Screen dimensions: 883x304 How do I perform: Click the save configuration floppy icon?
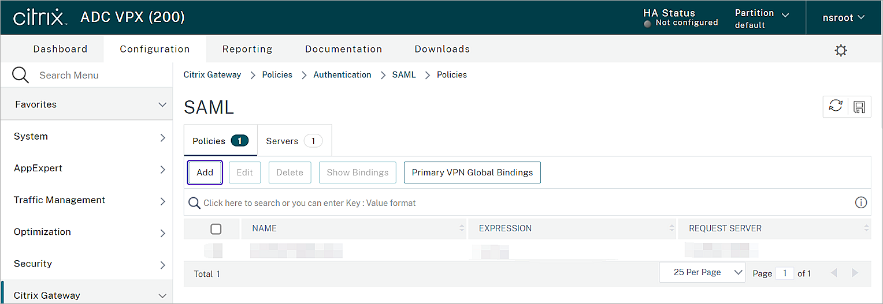click(859, 107)
